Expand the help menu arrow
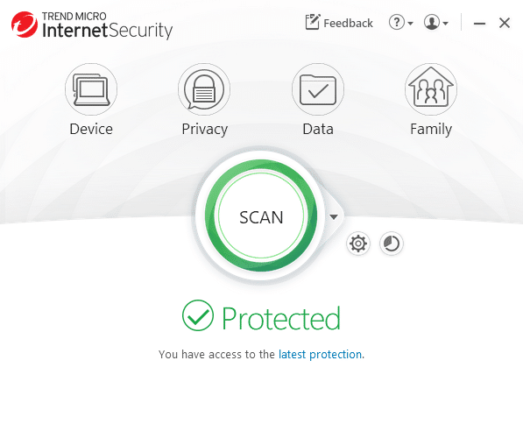 [410, 24]
